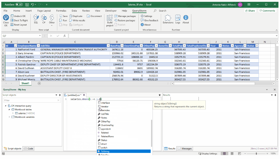Click Disconnect
Viewport: 280px width, 159px height.
(94, 16)
